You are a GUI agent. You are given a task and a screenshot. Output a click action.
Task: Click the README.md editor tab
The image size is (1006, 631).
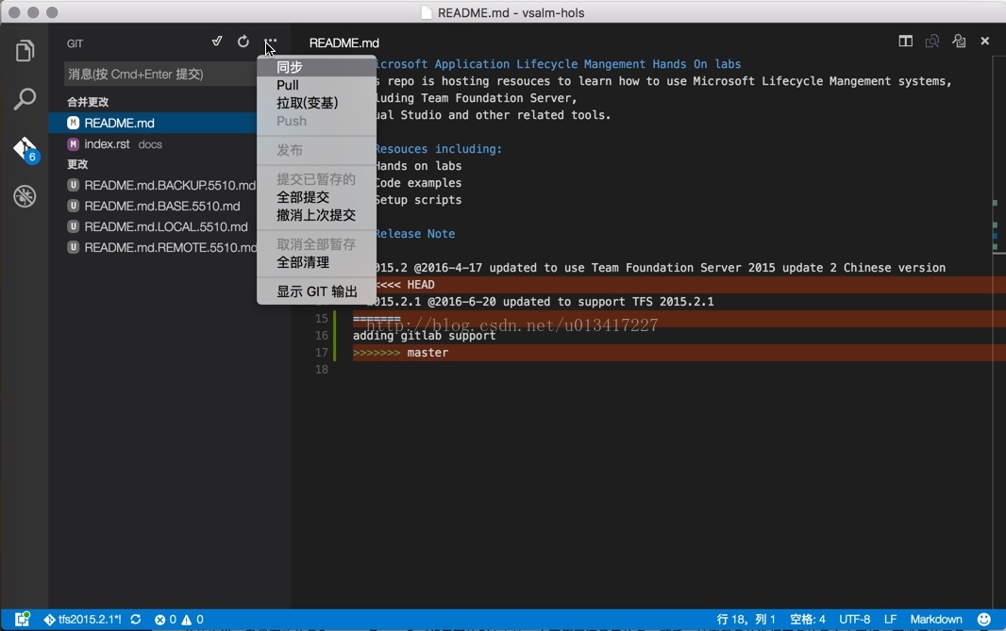(x=344, y=43)
